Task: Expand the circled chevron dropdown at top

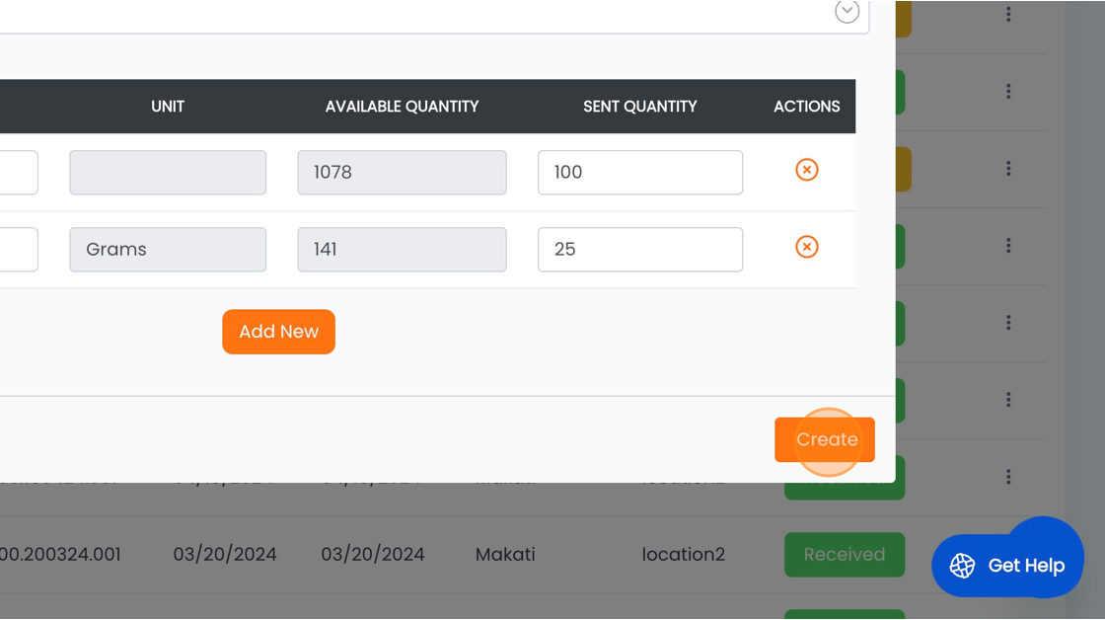Action: [x=847, y=12]
